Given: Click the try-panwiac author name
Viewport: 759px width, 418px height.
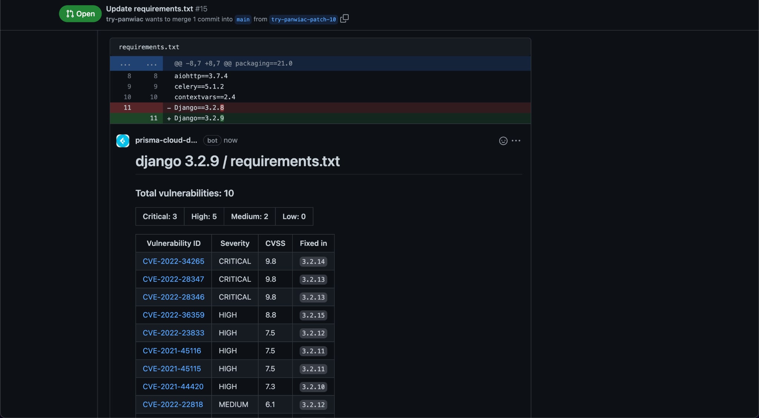Looking at the screenshot, I should 125,19.
